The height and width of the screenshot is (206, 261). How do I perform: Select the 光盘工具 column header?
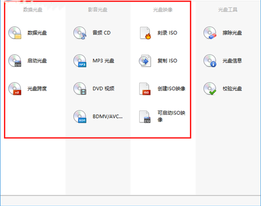tap(228, 9)
